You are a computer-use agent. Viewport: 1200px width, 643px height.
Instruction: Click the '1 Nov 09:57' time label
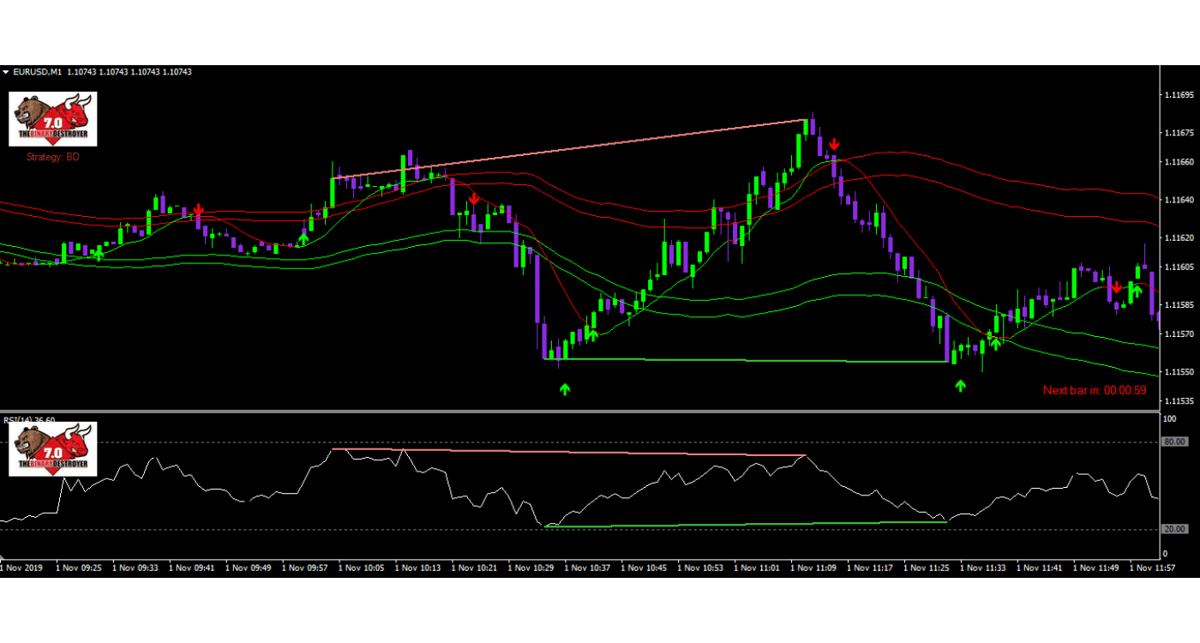(x=306, y=568)
